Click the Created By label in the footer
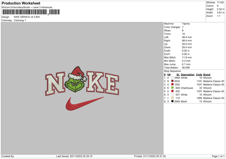This screenshot has height=159, width=226. click(x=8, y=156)
